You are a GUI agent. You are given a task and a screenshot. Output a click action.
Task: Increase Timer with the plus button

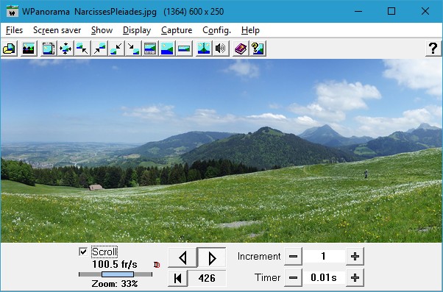[x=355, y=277]
